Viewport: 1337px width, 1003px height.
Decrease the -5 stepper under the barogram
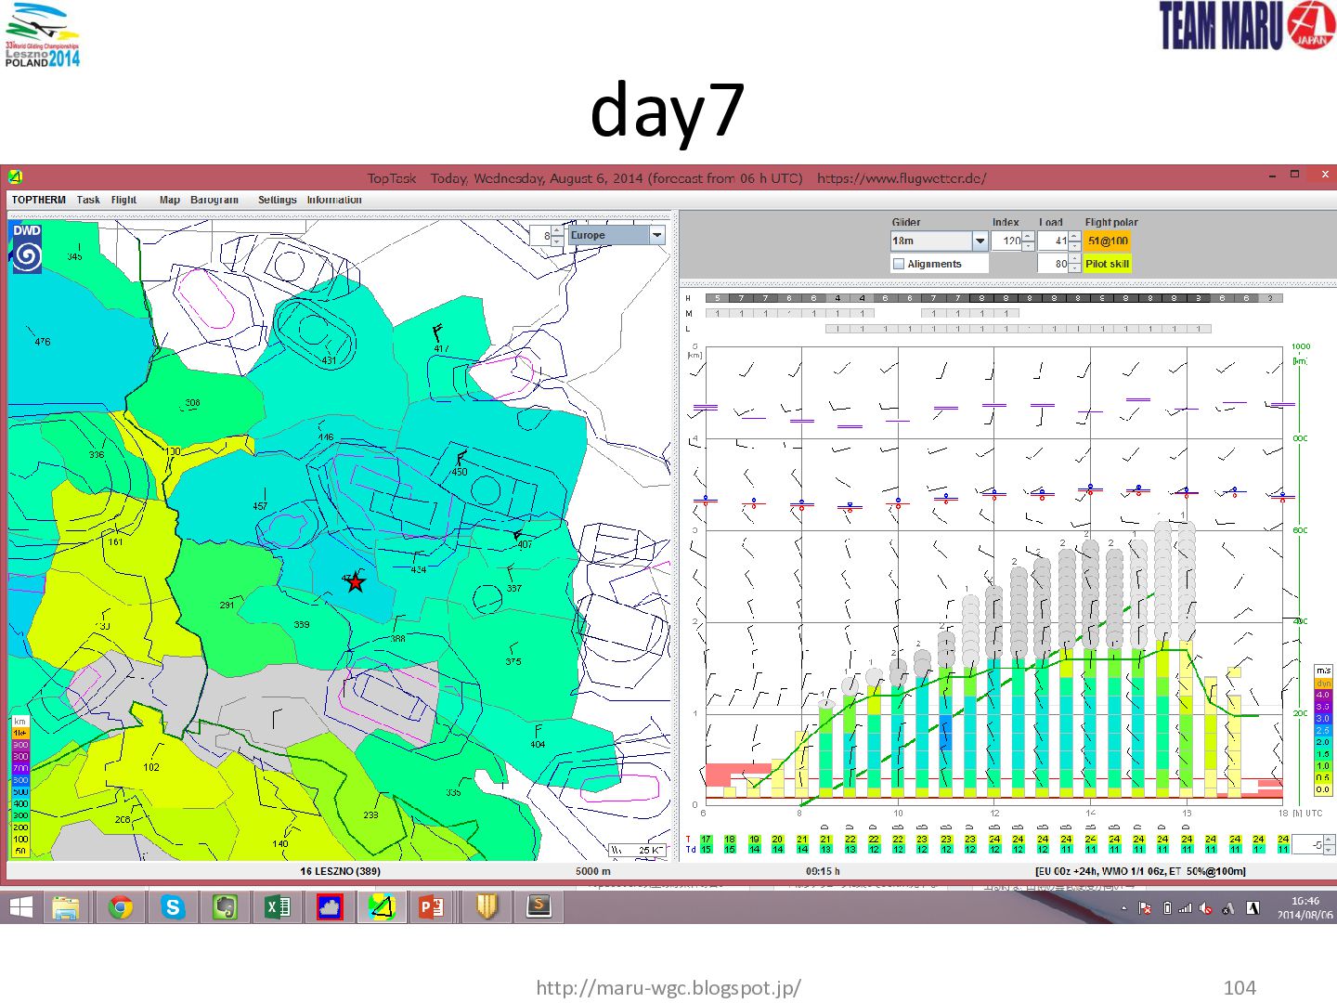[x=1329, y=850]
